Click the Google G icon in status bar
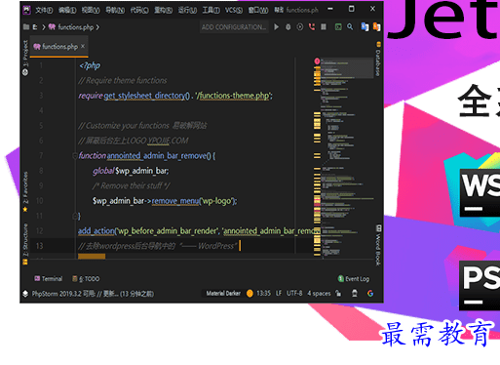This screenshot has height=365, width=500. 370,294
